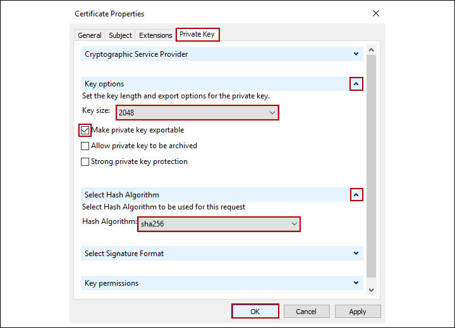Click the OK button

(255, 312)
